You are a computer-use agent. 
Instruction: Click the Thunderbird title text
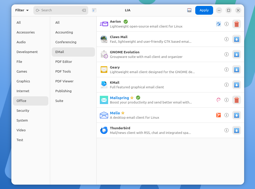tap(120, 128)
